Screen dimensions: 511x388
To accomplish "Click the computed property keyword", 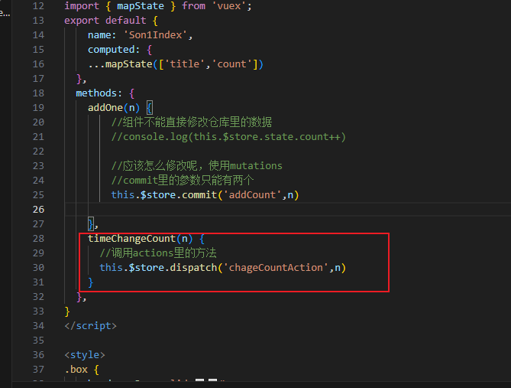I will click(x=111, y=50).
